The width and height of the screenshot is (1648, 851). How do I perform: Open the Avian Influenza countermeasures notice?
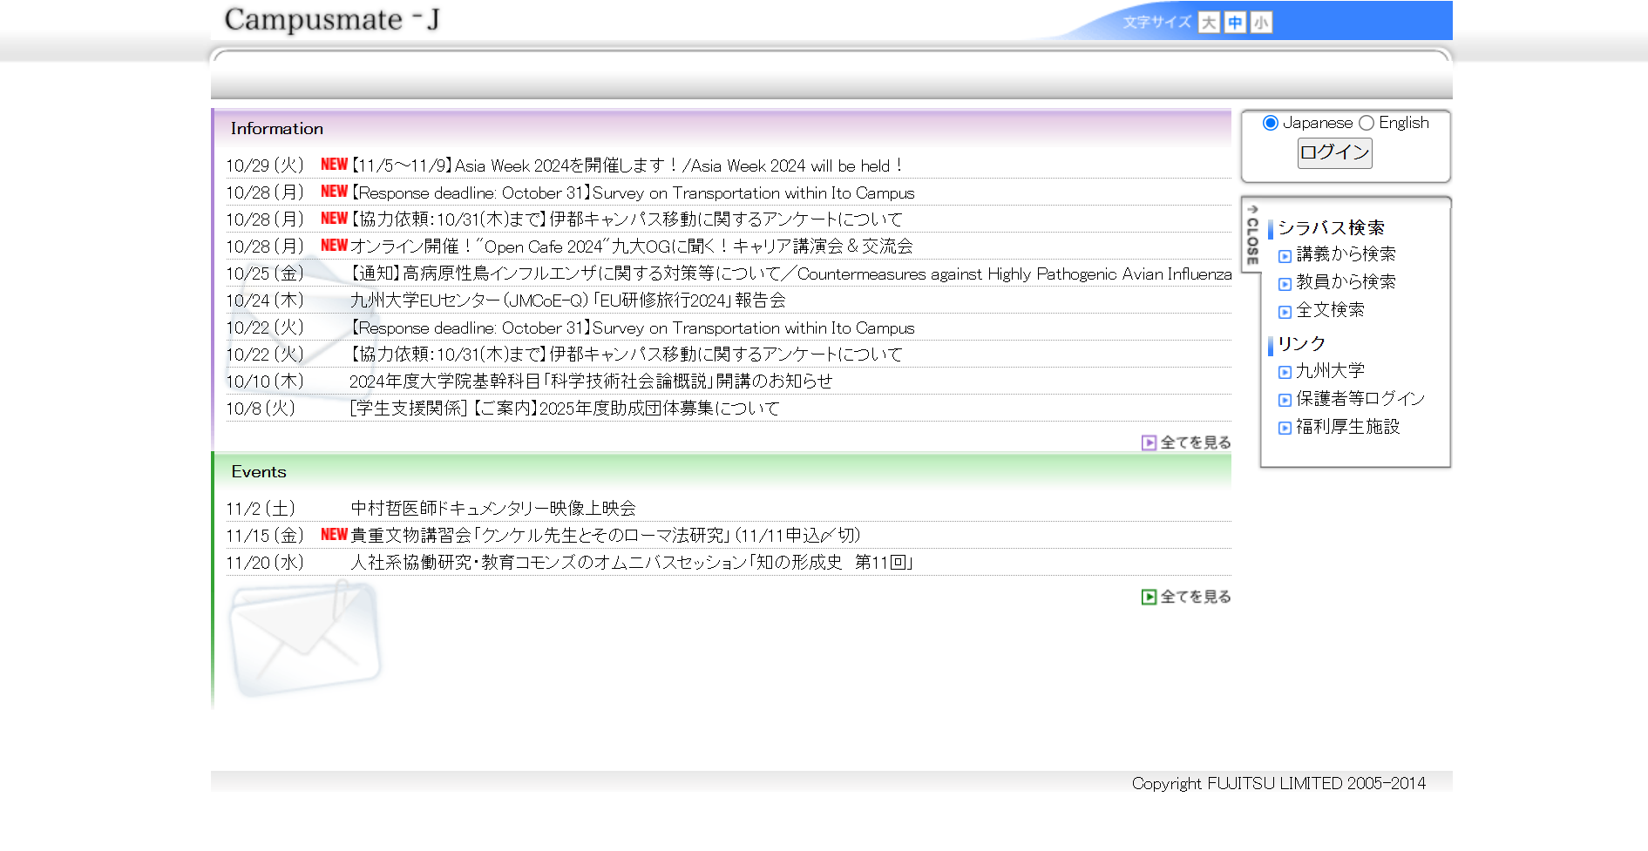(790, 274)
